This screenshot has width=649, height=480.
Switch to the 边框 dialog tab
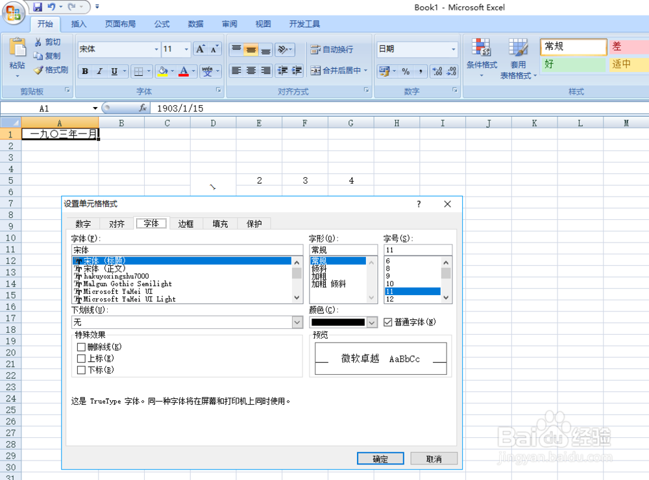point(186,224)
